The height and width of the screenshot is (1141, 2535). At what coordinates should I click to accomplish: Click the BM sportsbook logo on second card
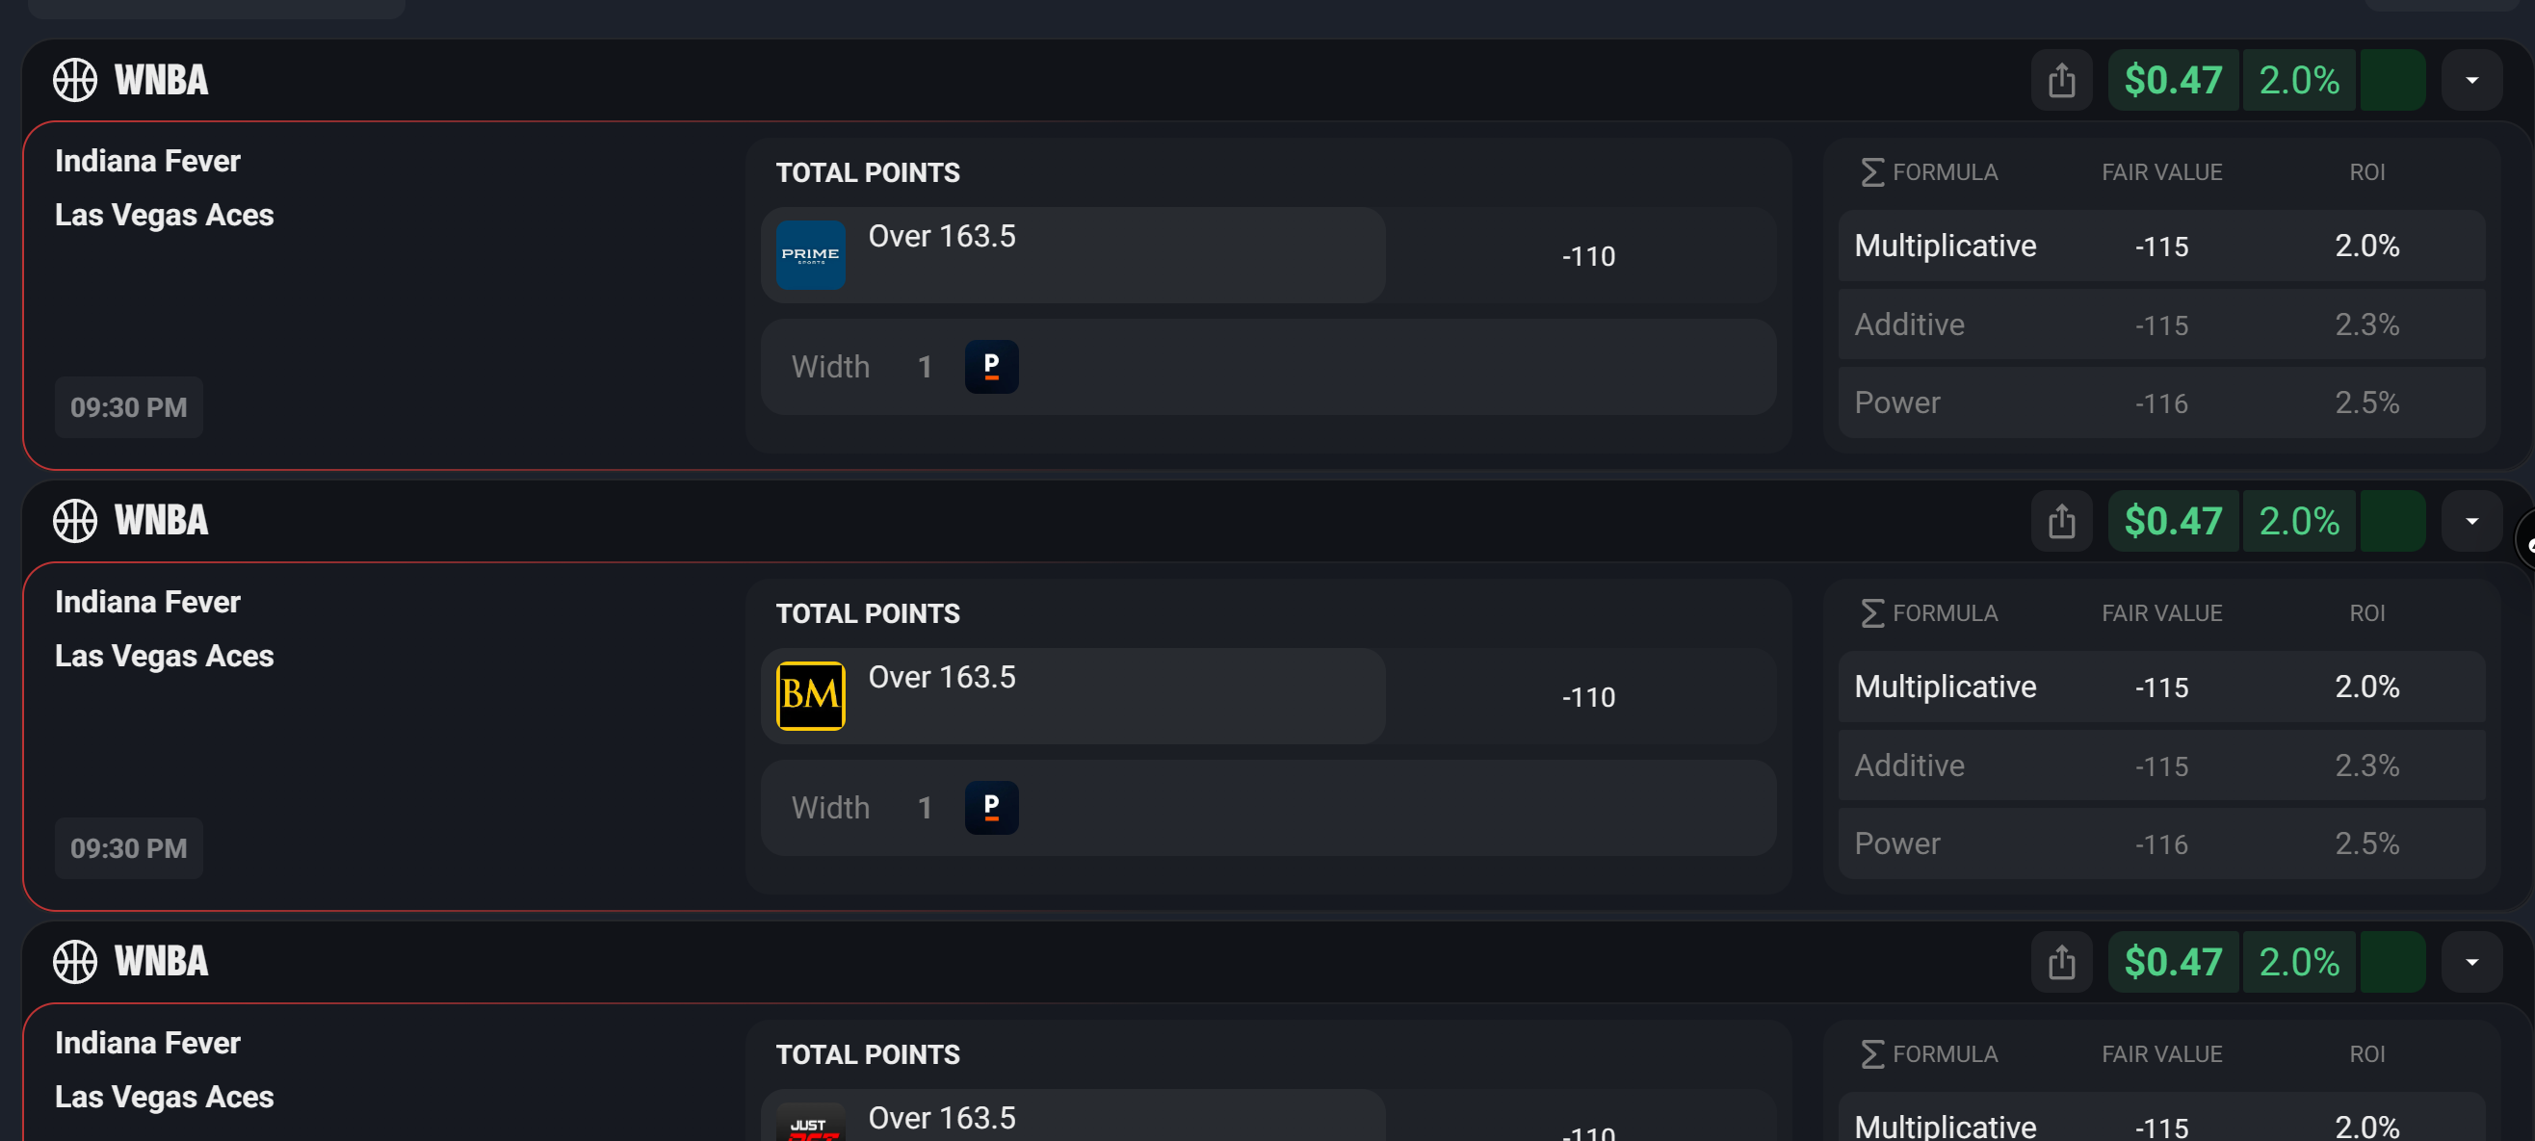[810, 695]
